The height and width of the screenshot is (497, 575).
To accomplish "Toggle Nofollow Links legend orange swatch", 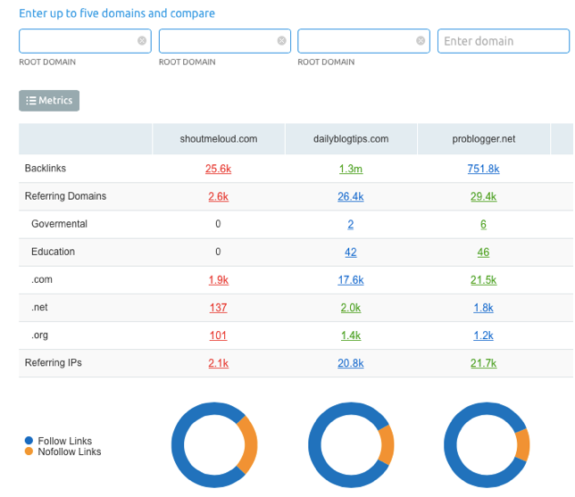I will point(29,451).
